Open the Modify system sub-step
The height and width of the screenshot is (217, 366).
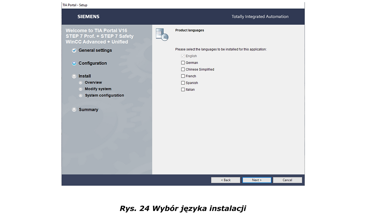tap(98, 89)
